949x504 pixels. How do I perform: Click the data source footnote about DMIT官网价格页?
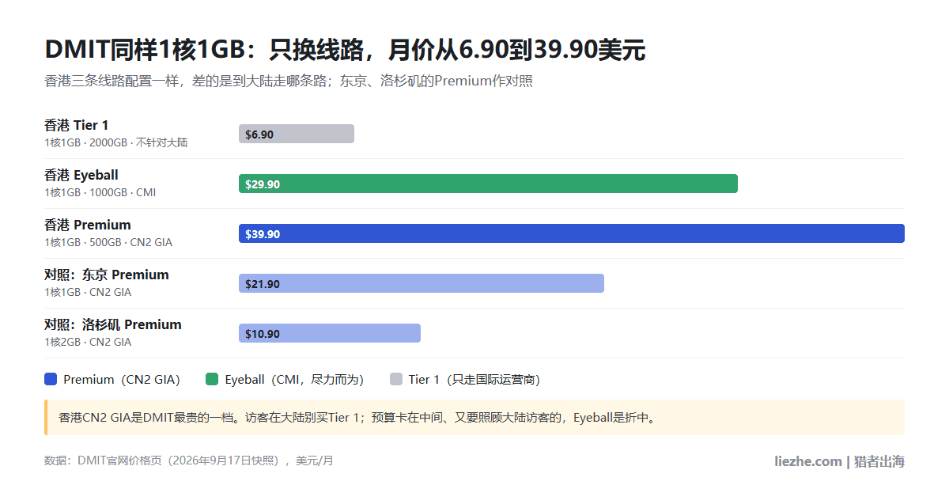click(x=189, y=460)
